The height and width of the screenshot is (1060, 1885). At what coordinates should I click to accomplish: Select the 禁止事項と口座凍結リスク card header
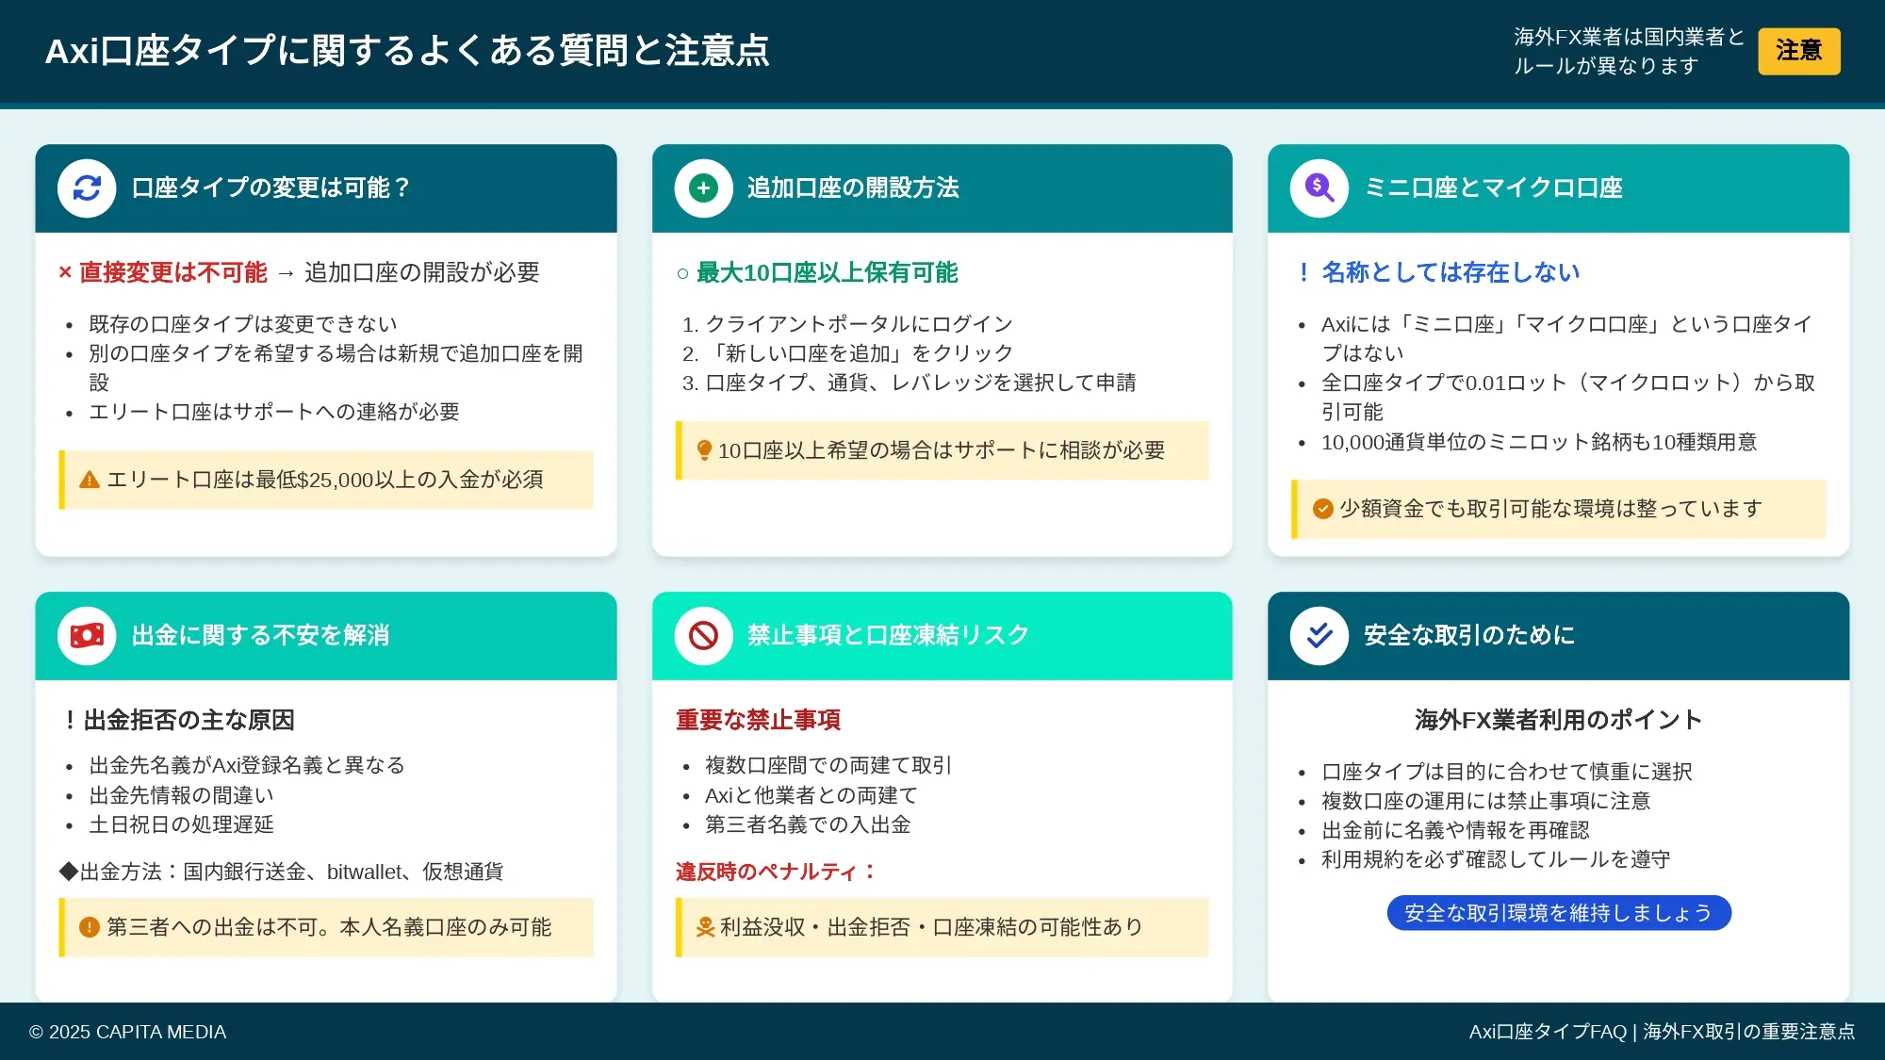942,636
